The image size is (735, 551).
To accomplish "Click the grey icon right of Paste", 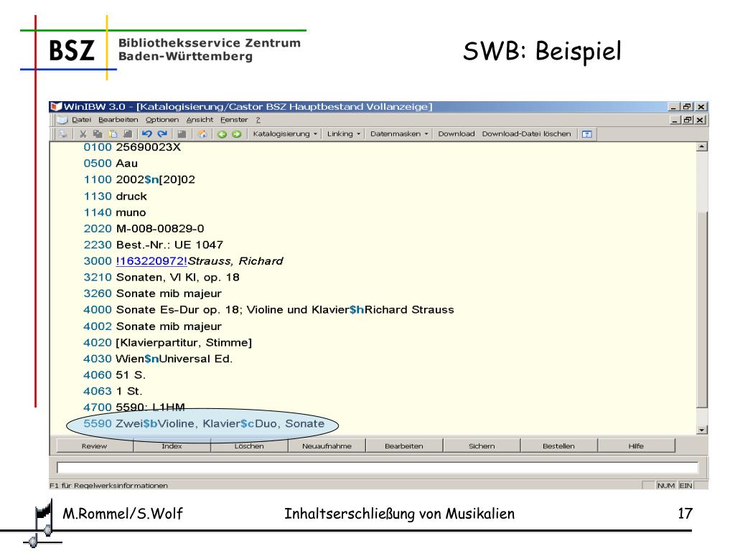I will pyautogui.click(x=128, y=134).
